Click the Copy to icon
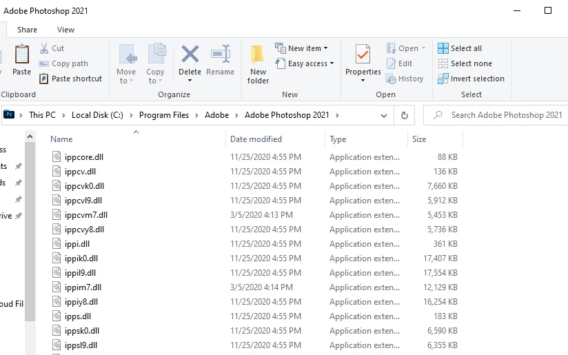568x355 pixels. coord(156,54)
